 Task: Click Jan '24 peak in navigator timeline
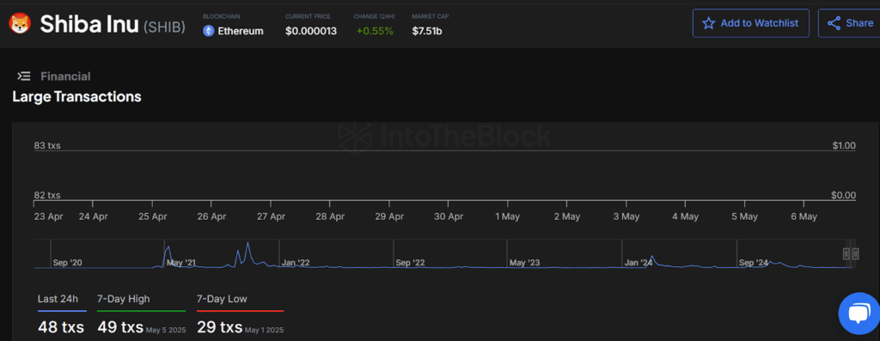(651, 261)
